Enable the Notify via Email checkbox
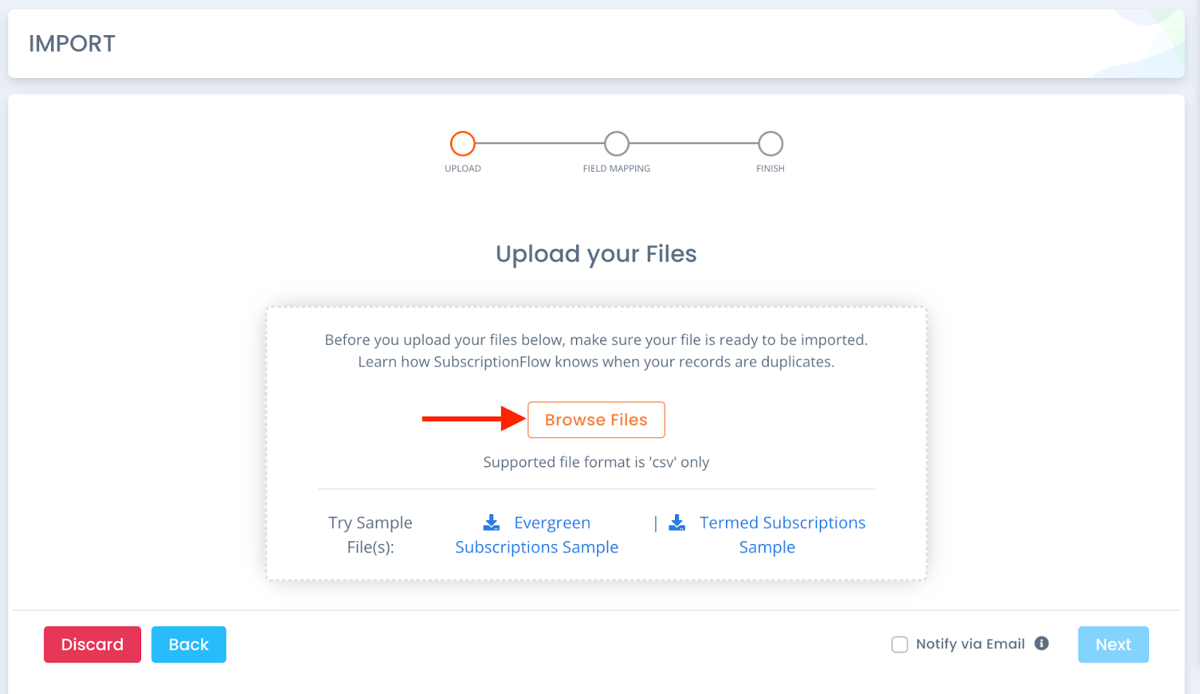 899,645
